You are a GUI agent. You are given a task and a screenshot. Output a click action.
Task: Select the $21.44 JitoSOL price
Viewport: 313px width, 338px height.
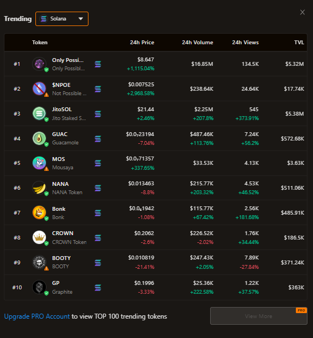(145, 110)
